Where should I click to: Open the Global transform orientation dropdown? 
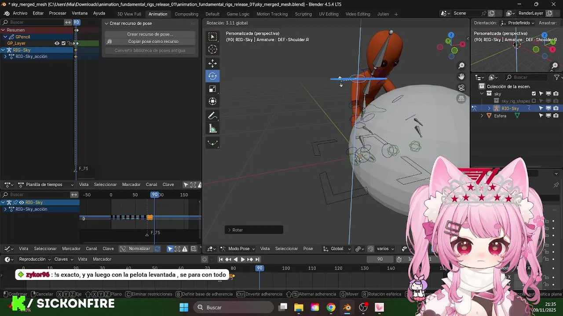(x=337, y=249)
